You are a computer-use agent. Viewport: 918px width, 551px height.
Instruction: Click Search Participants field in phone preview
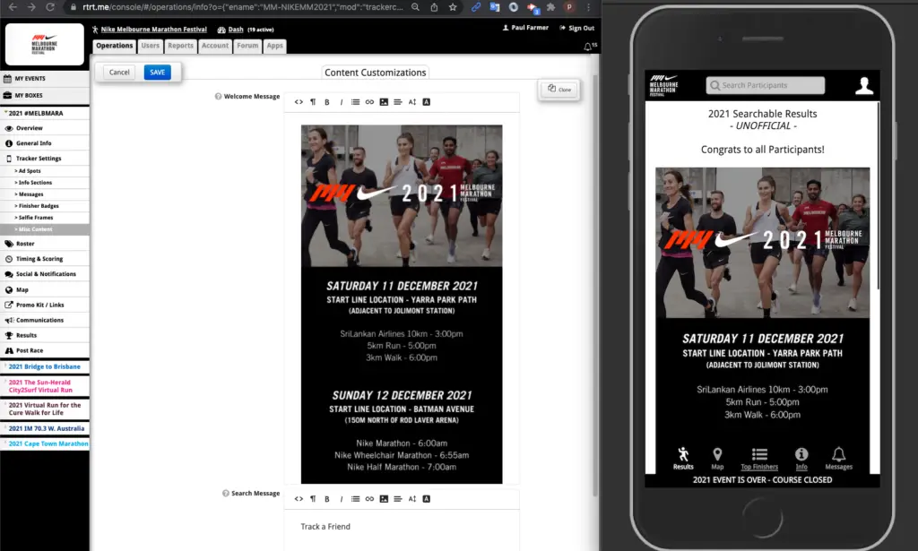(x=766, y=85)
